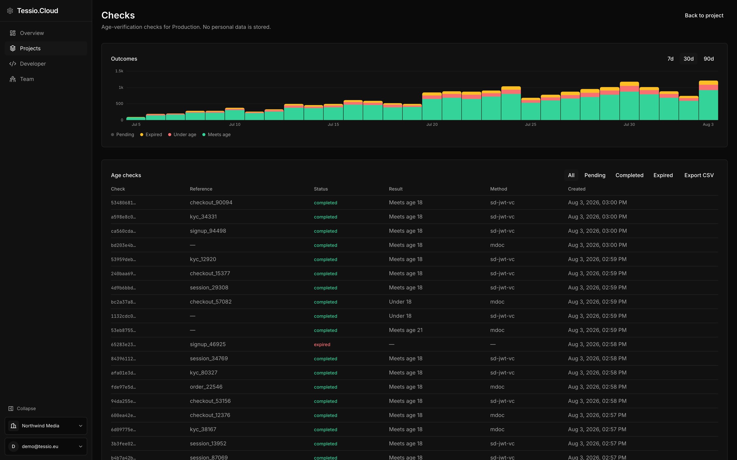This screenshot has width=737, height=460.
Task: Click the Collapse sidebar panel icon
Action: coord(11,408)
